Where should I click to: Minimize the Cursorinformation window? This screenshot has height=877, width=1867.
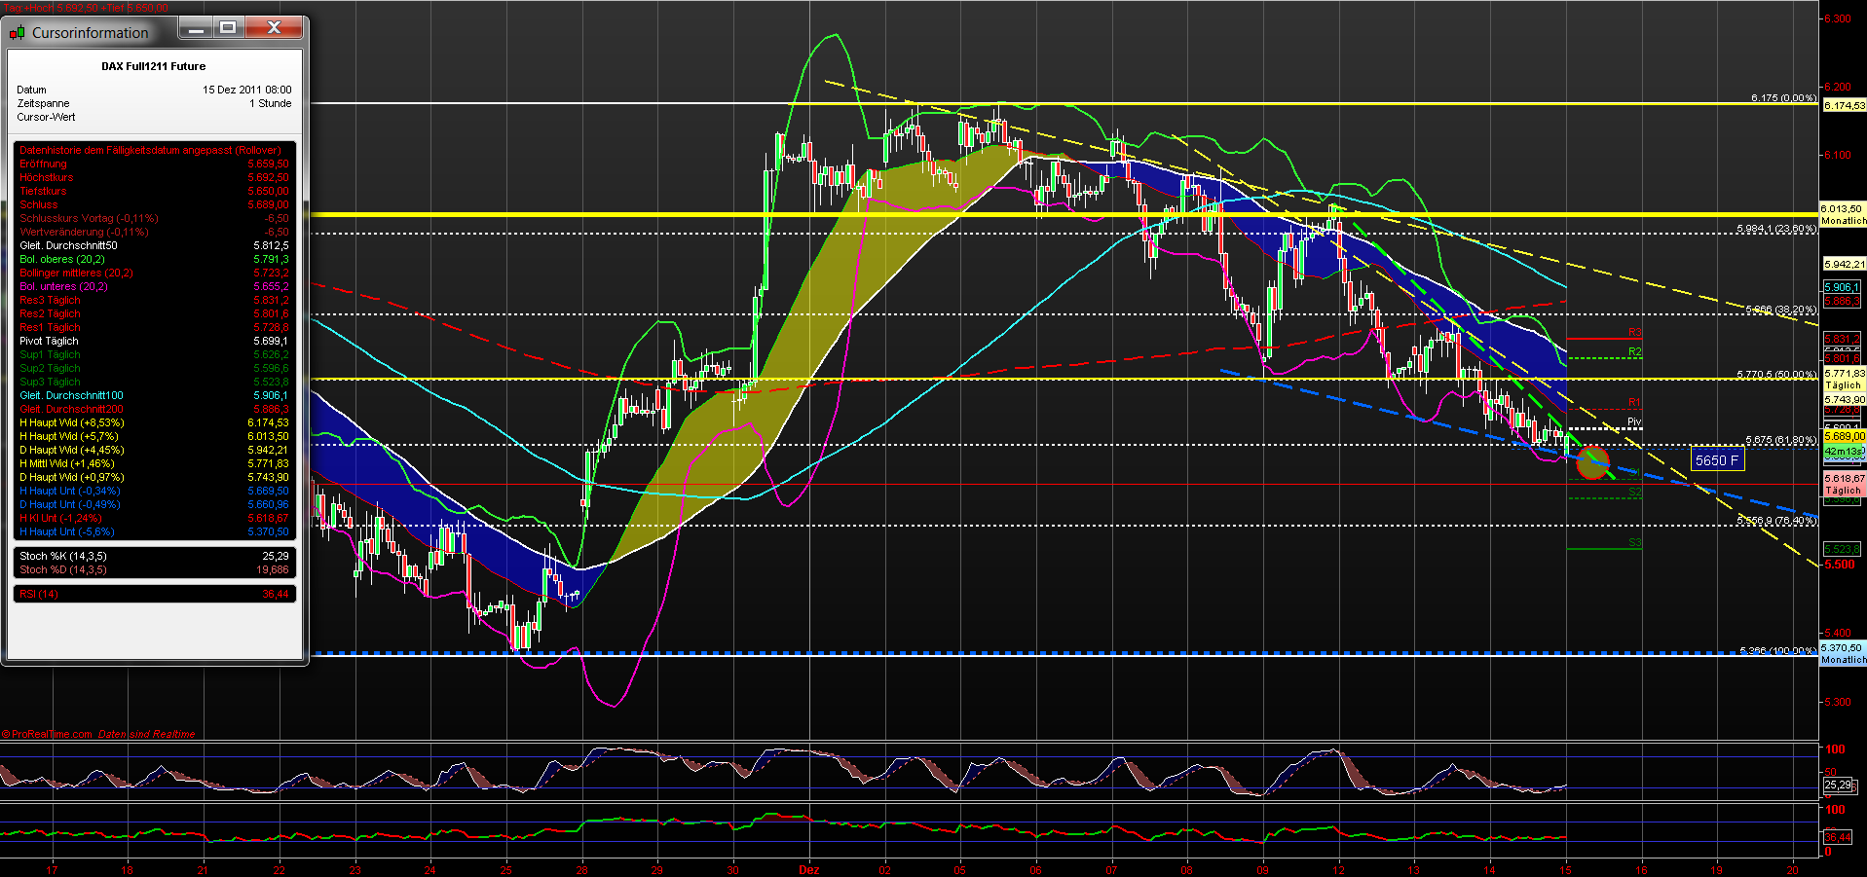[x=195, y=28]
